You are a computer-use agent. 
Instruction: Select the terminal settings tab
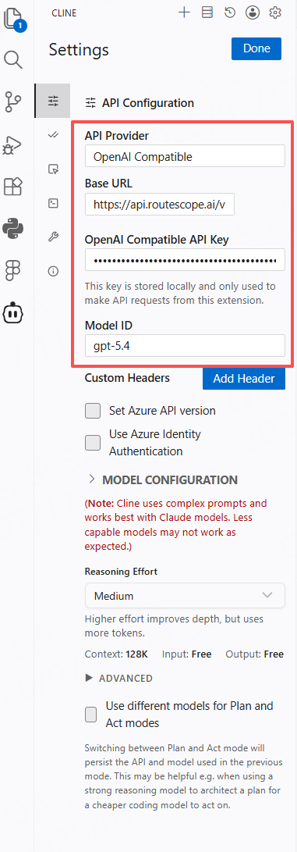52,203
